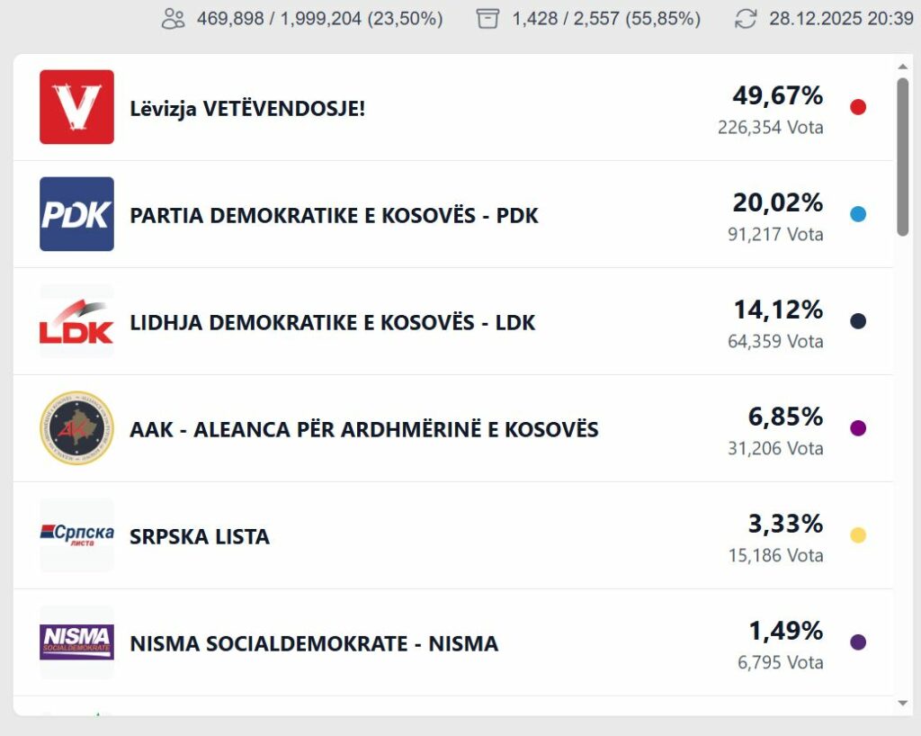
Task: Click the Vetëvendosje red V logo
Action: click(x=76, y=107)
